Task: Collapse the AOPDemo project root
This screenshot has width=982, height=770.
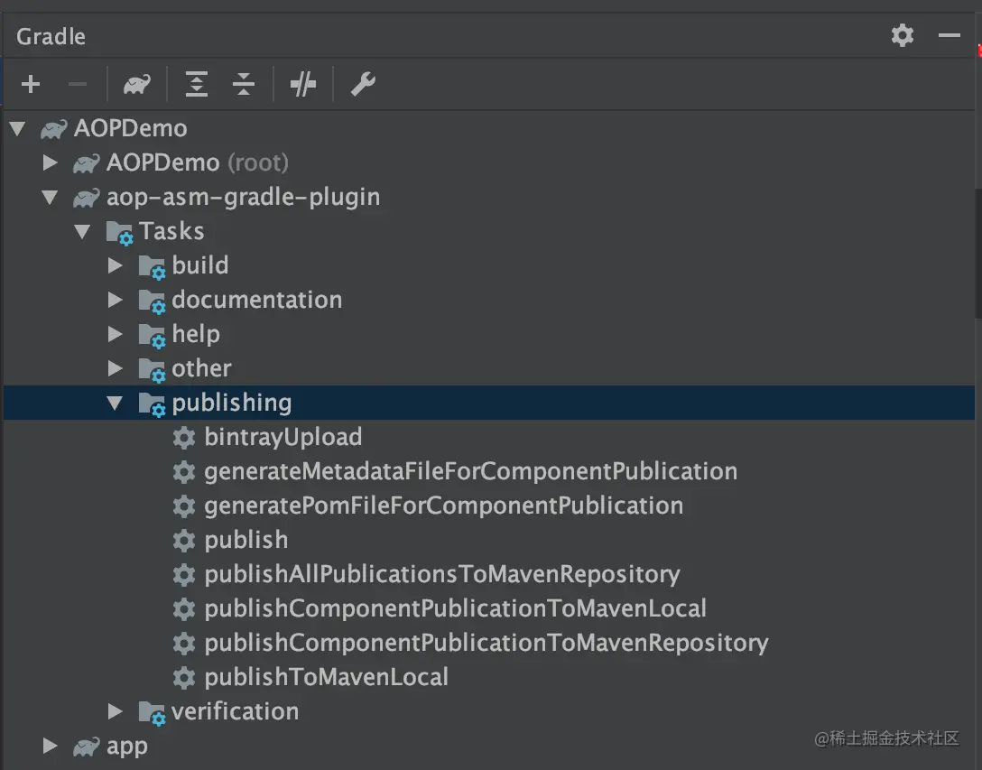Action: pos(17,128)
